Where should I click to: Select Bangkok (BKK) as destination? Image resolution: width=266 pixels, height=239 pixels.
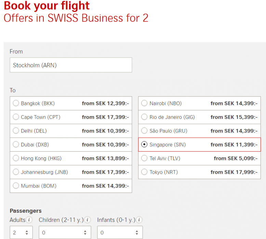point(16,103)
